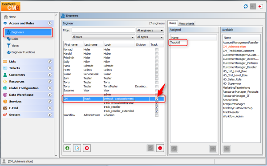Select HD_Supervisor in Available roles

(x=232, y=83)
